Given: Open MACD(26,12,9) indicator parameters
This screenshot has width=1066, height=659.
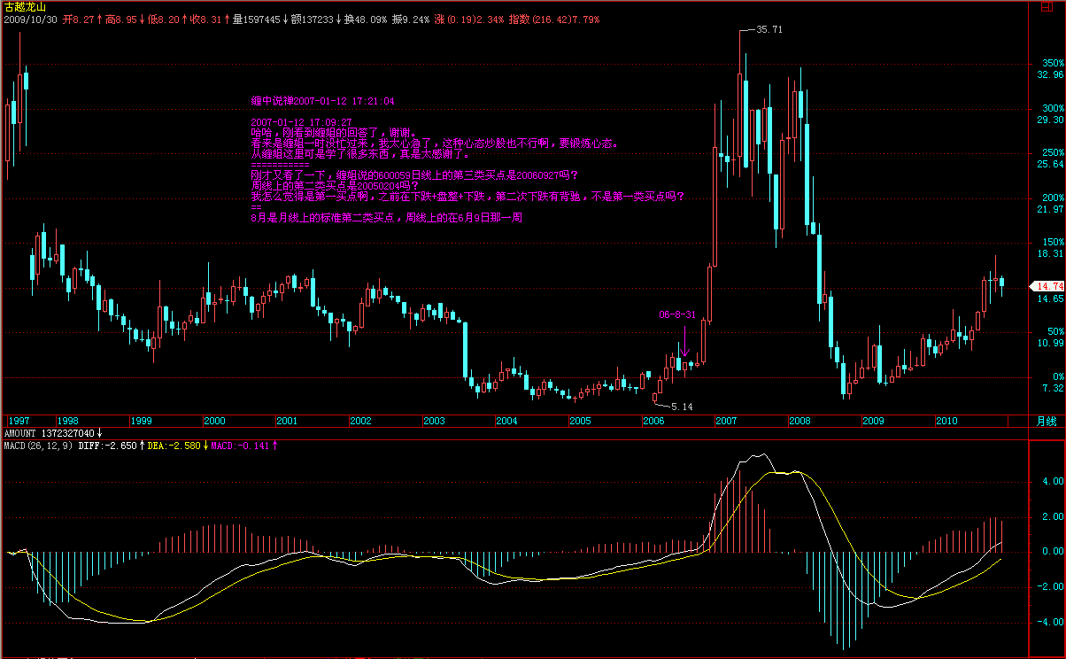Looking at the screenshot, I should click(35, 446).
